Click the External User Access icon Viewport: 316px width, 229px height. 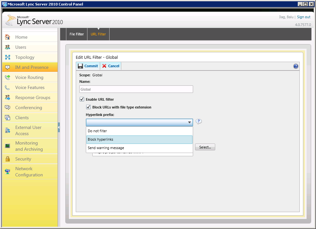tap(7, 131)
